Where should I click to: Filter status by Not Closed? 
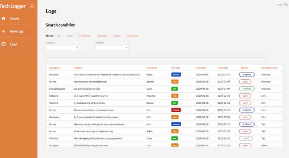click(x=132, y=35)
